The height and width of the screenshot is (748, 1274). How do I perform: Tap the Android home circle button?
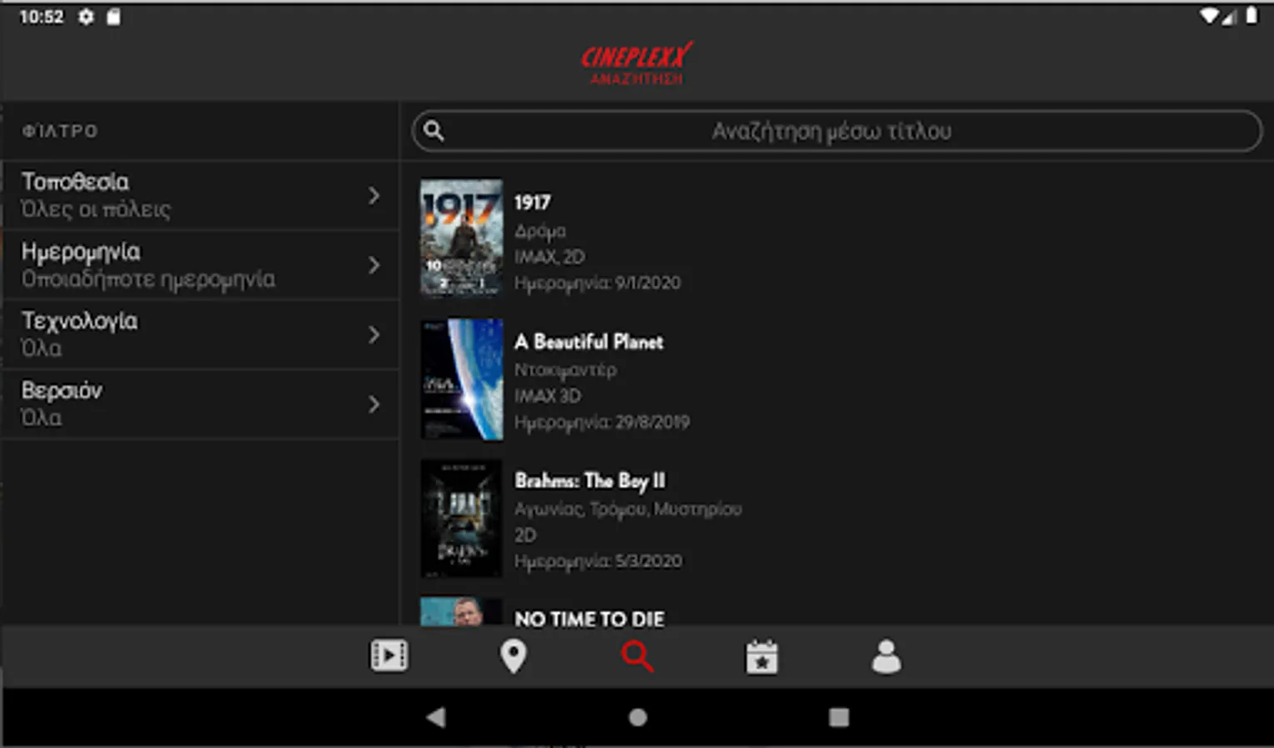click(637, 717)
